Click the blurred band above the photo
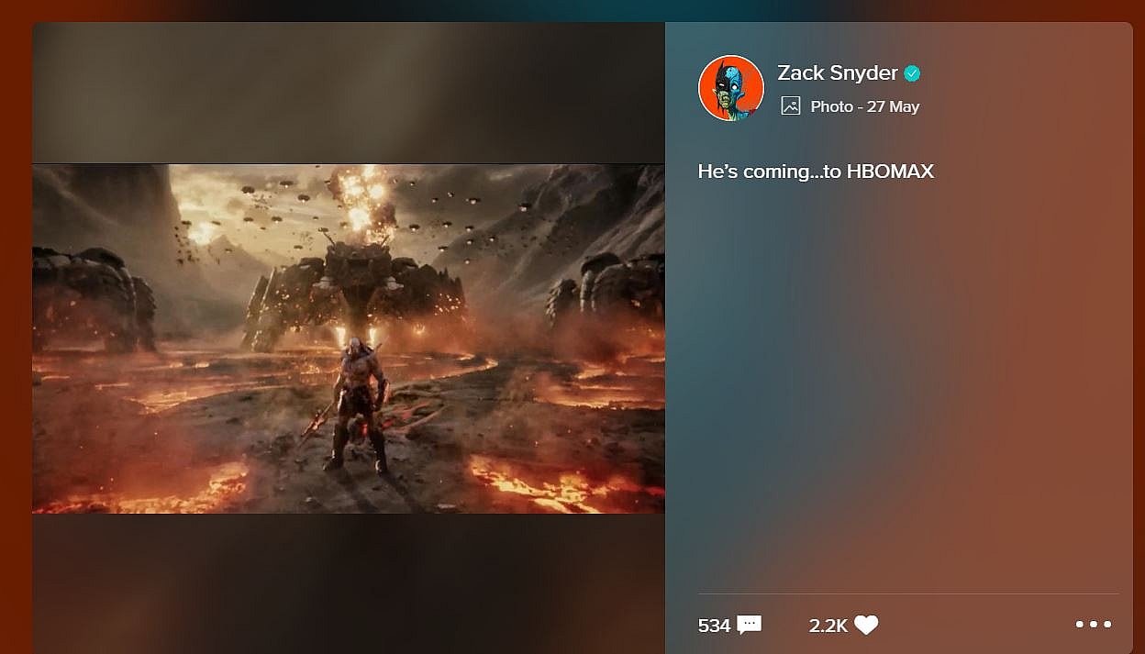The height and width of the screenshot is (654, 1145). 349,92
